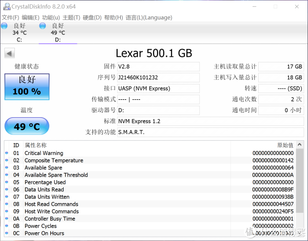Click the ID column header

click(16, 145)
